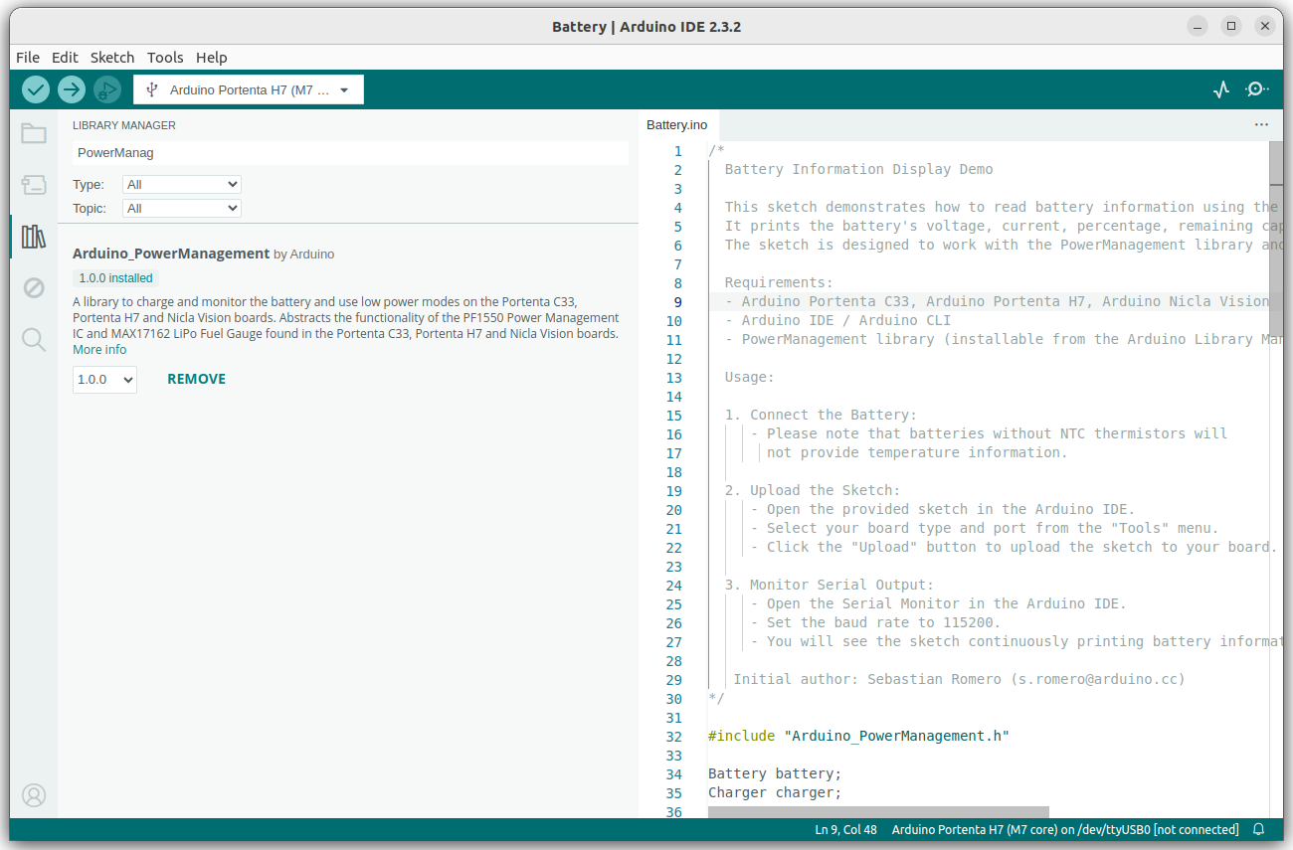Click the 'Set the baud rate to 115200' line
The width and height of the screenshot is (1293, 850).
(875, 623)
